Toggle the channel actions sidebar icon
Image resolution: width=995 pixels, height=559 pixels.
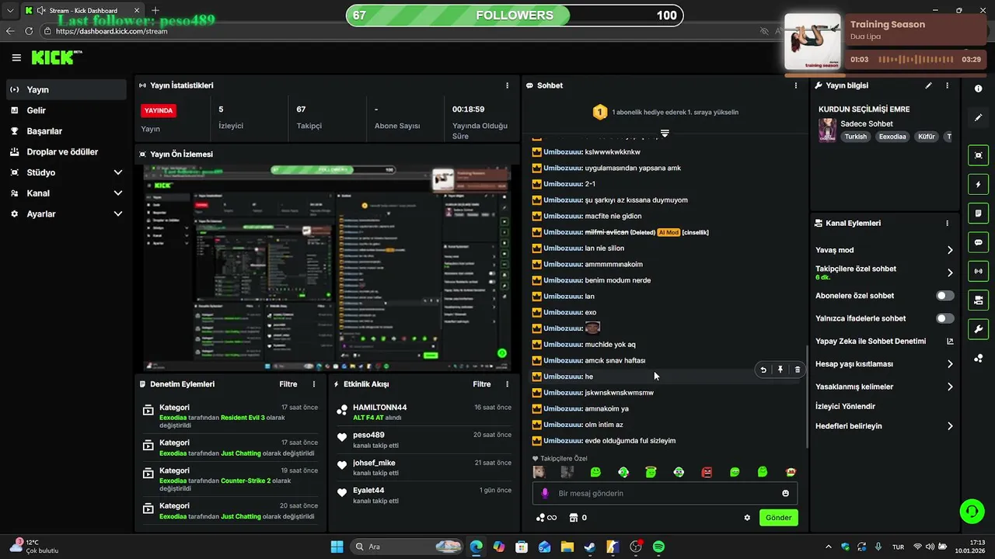click(978, 300)
